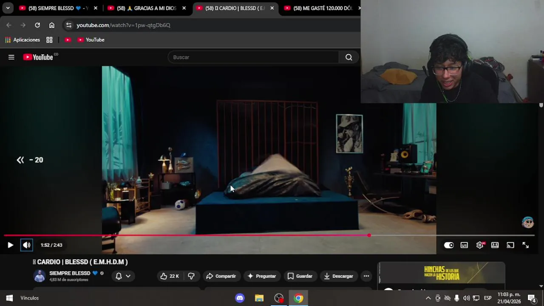Click the youtube.com address bar URL
The image size is (544, 306).
point(123,25)
